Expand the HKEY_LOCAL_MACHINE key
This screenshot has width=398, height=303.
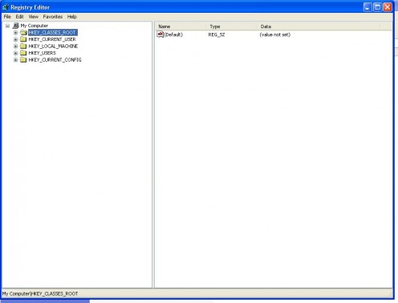(15, 46)
